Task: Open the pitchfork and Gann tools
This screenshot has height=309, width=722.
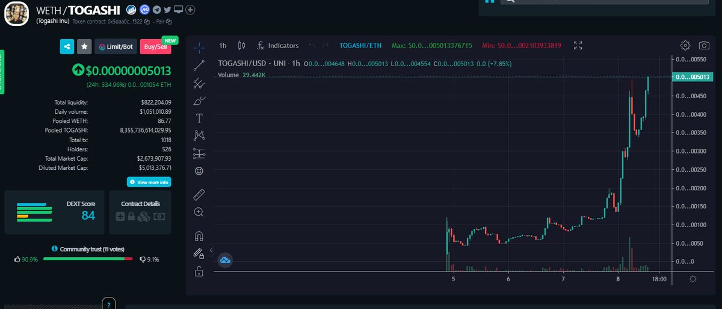Action: 199,83
